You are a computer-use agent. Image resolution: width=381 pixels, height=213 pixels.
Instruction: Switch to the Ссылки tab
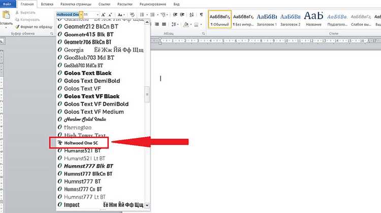click(x=104, y=4)
